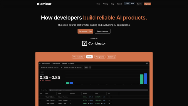
Task: Click the expand icon at dashboard top-right
Action: (147, 64)
